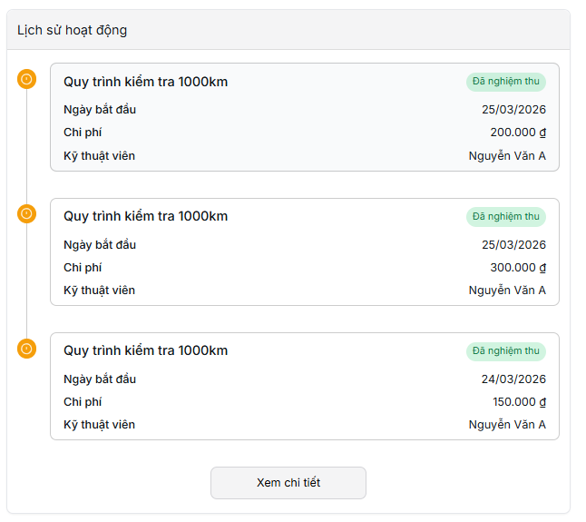Open the first Quy trình kiểm tra 1000km title
586x522 pixels.
(x=145, y=82)
